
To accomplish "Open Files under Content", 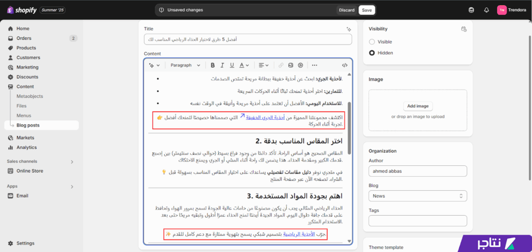I will (x=21, y=106).
